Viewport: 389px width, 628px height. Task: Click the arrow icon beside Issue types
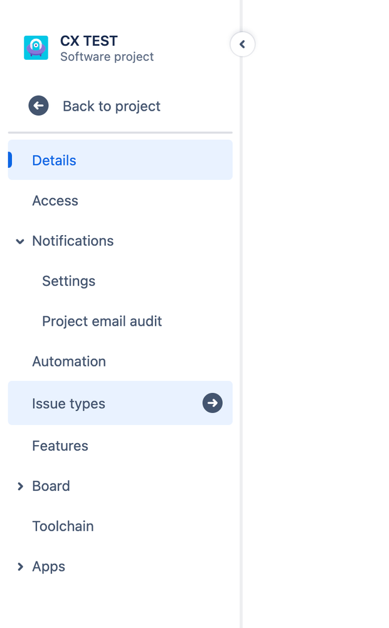coord(212,403)
